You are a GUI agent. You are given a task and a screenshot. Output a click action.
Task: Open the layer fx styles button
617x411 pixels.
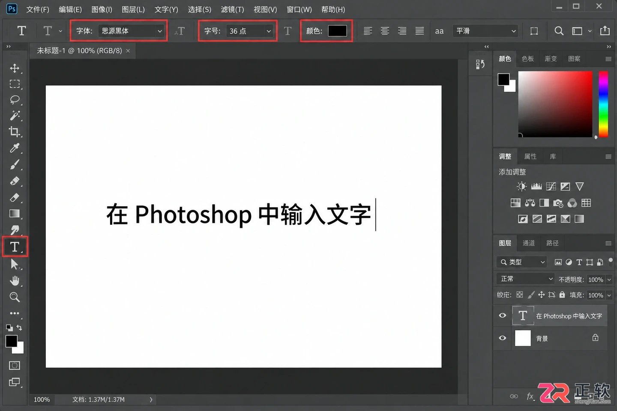coord(530,396)
